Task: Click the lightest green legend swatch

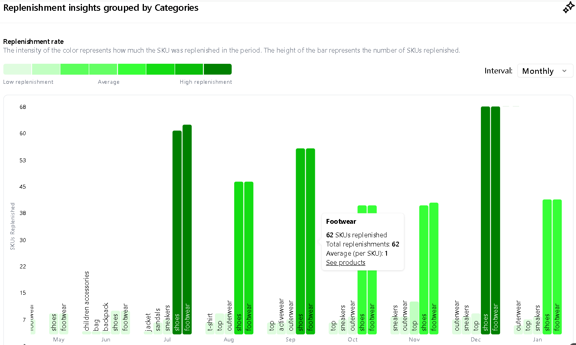Action: pos(17,69)
